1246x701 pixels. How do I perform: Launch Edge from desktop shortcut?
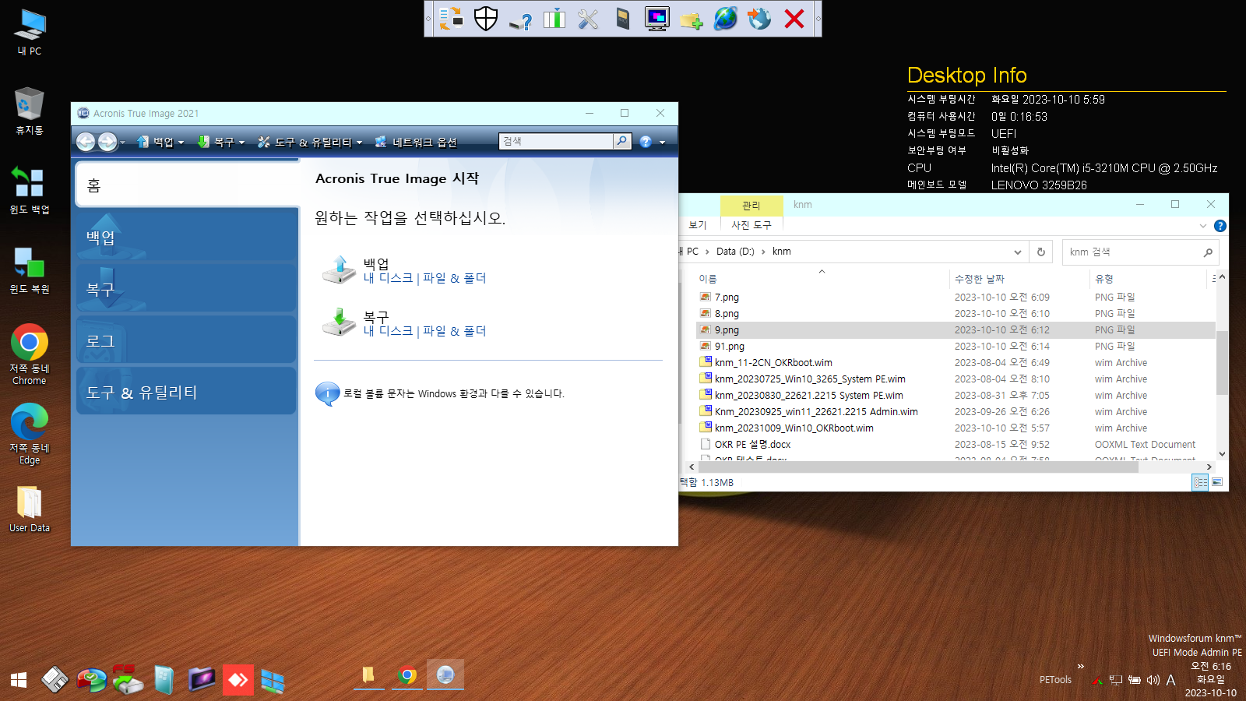click(30, 434)
